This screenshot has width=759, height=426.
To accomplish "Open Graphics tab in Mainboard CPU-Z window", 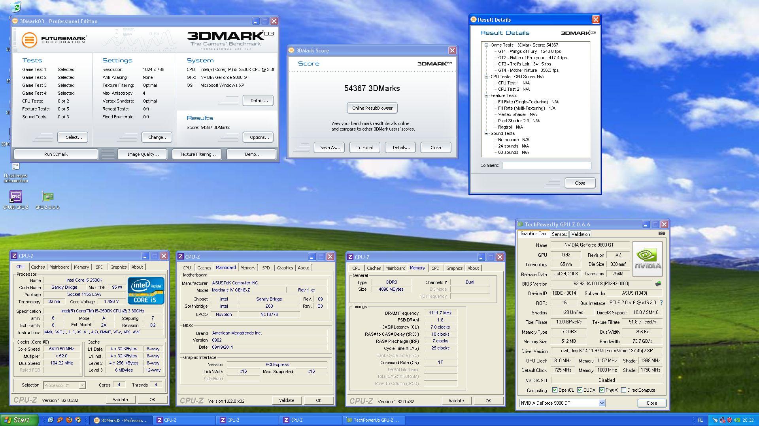I will click(285, 268).
